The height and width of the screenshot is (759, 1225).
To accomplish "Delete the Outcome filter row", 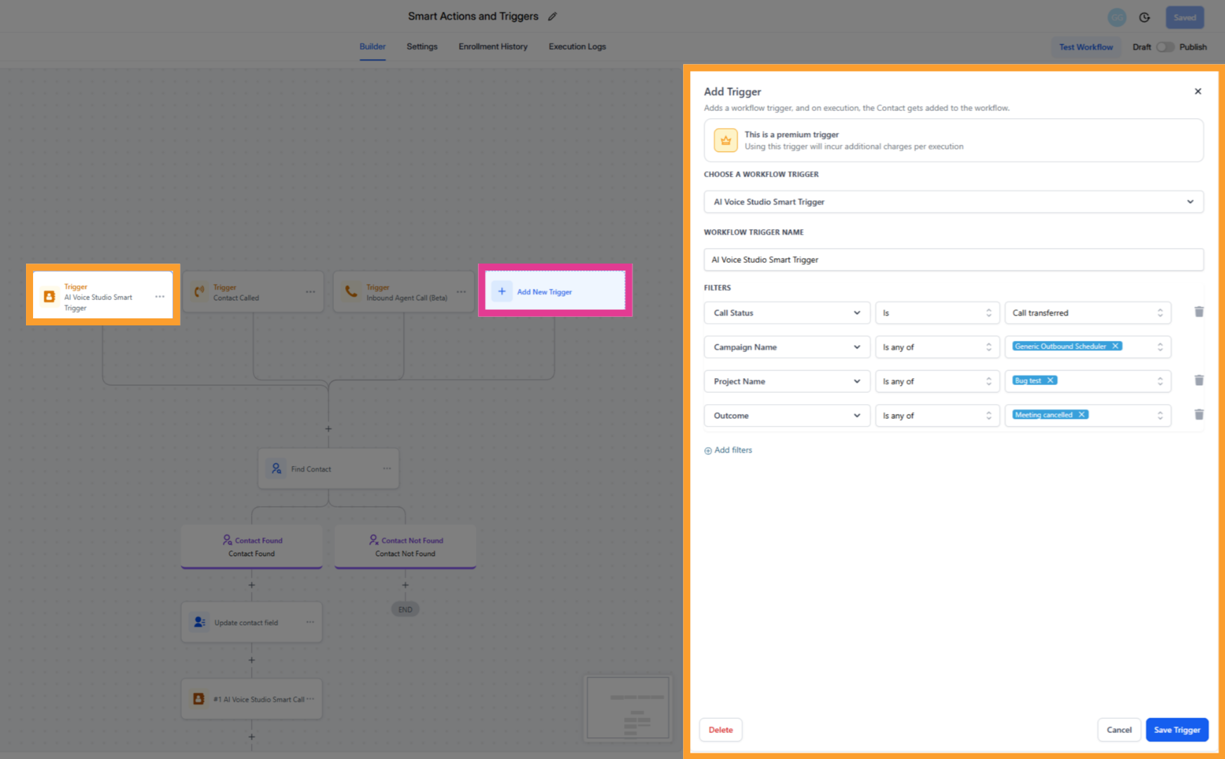I will [1199, 415].
